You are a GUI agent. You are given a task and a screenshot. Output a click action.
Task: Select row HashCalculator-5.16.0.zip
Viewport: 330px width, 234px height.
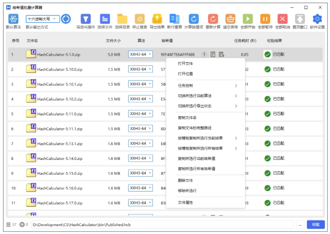pyautogui.click(x=165, y=188)
